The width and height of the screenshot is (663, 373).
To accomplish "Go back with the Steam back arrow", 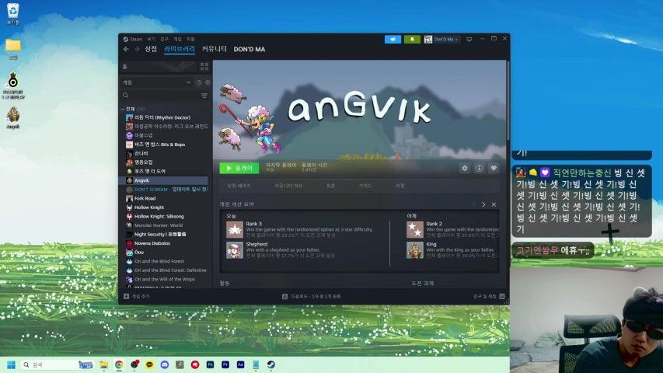I will (126, 50).
